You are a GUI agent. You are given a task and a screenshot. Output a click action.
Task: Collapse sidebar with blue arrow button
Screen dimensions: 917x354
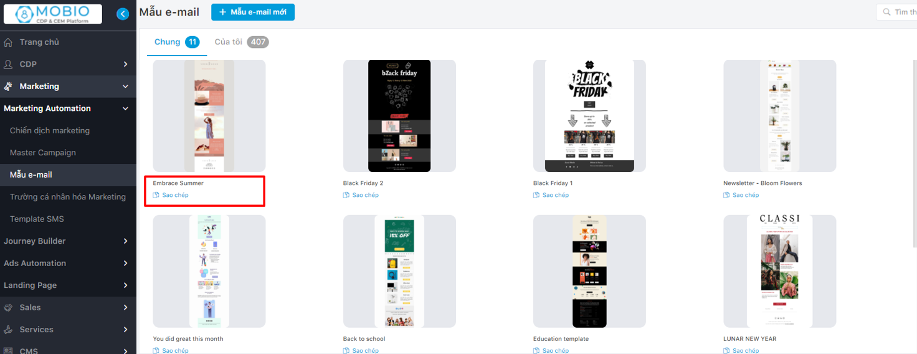click(123, 14)
